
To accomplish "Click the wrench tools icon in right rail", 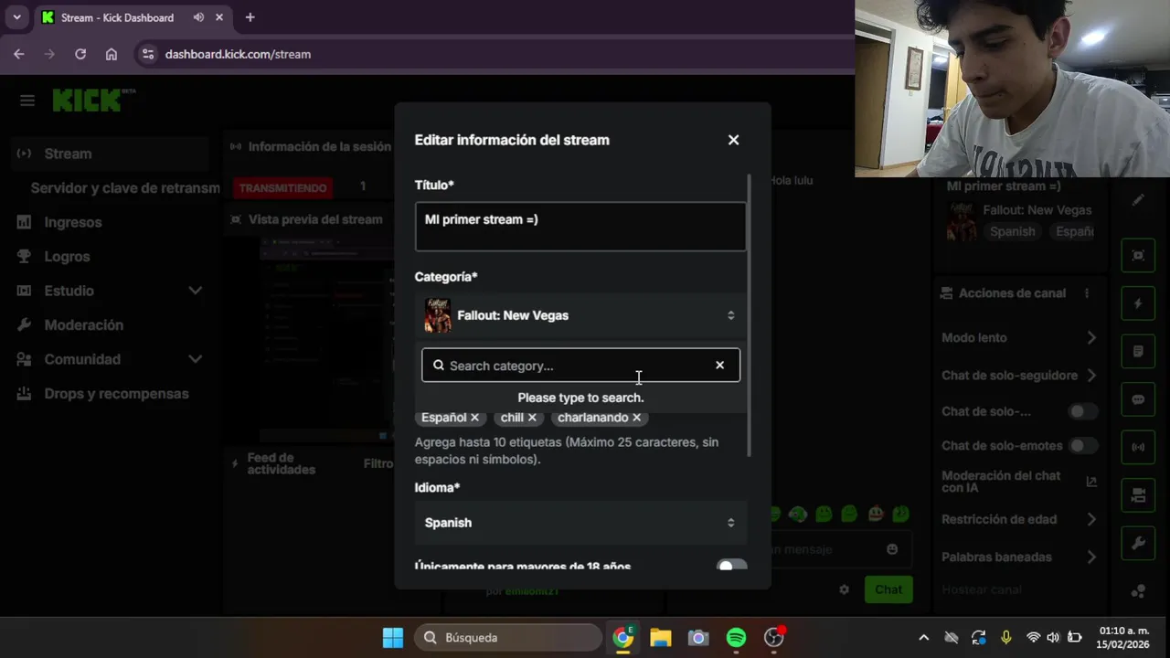I will pyautogui.click(x=1138, y=543).
